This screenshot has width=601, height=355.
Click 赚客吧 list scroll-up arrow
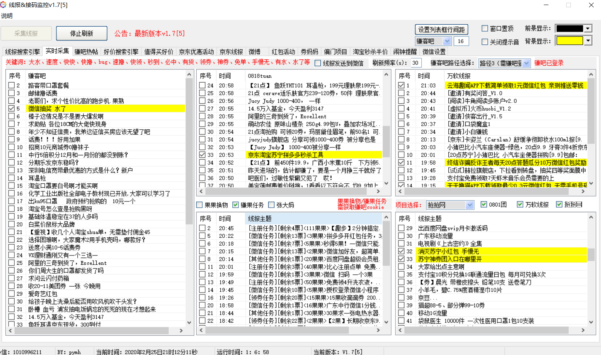click(189, 75)
